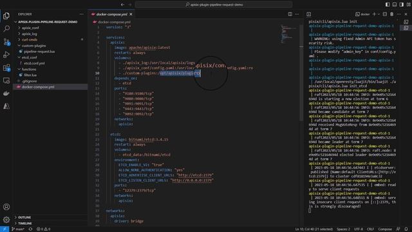
Task: Open the terminal launch profile dropdown
Action: point(379,14)
